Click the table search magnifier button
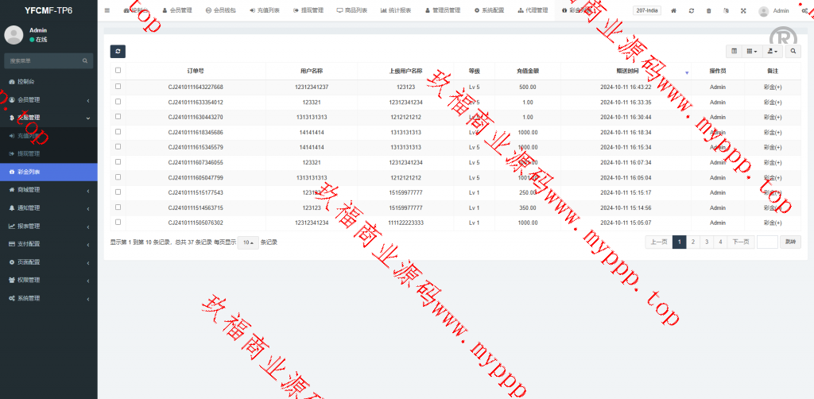 click(x=793, y=51)
